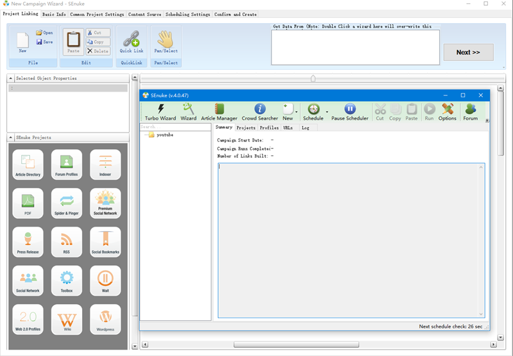
Task: Click the Get Data From list box
Action: coord(355,47)
